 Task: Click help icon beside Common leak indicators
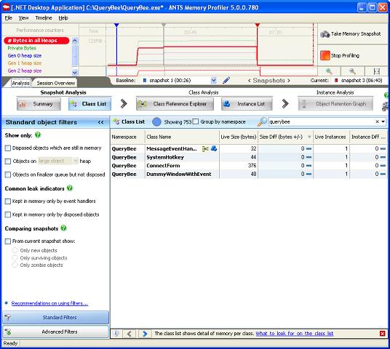70,188
